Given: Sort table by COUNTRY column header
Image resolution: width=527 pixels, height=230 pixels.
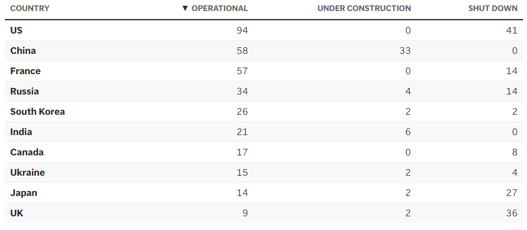Looking at the screenshot, I should (x=30, y=8).
